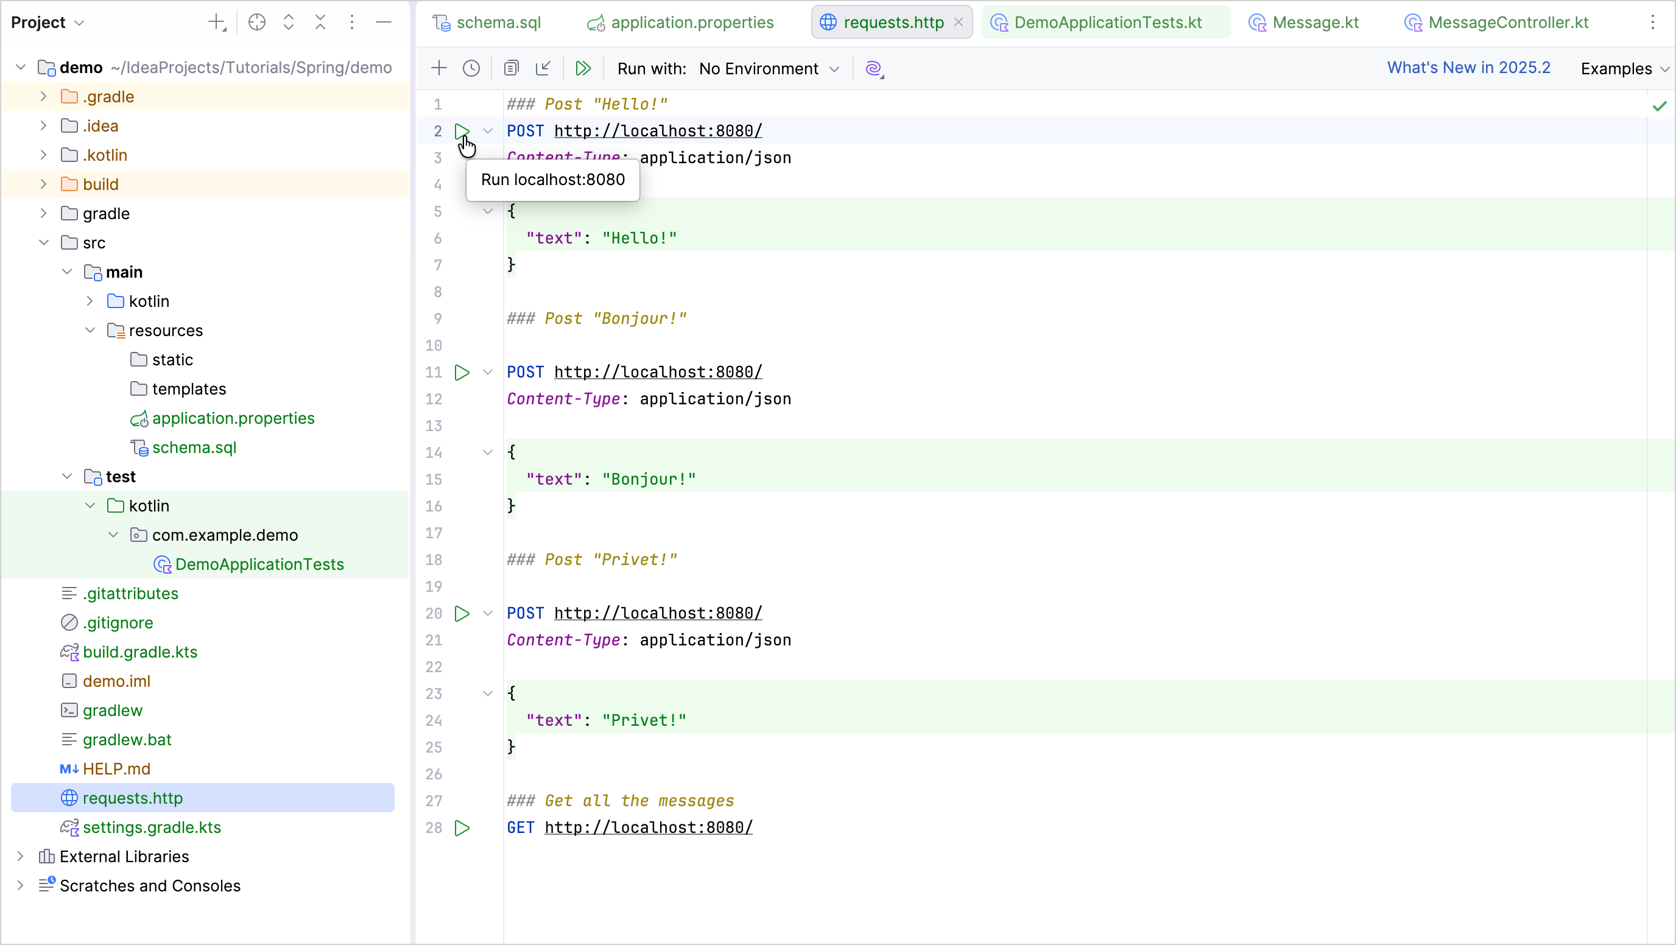
Task: Select build.gradle.kts in project tree
Action: tap(140, 652)
